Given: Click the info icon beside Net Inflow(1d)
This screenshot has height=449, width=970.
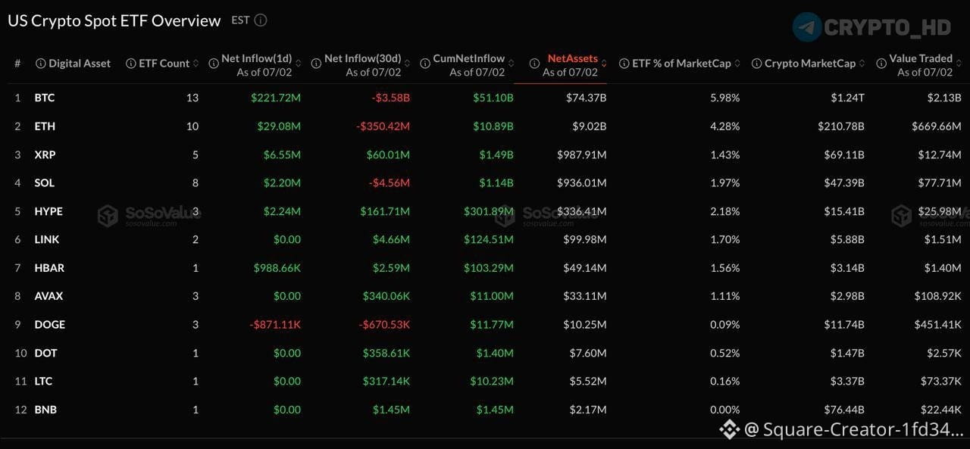Looking at the screenshot, I should pyautogui.click(x=214, y=64).
